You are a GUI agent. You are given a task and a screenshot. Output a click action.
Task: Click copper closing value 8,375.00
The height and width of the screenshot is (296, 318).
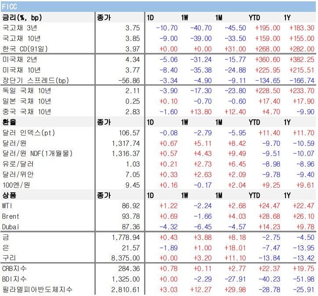pyautogui.click(x=126, y=258)
